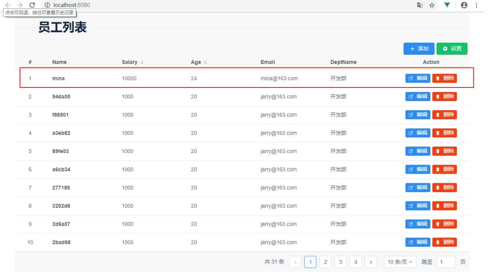The width and height of the screenshot is (489, 272).
Task: Delete employee 2bad68
Action: (445, 242)
